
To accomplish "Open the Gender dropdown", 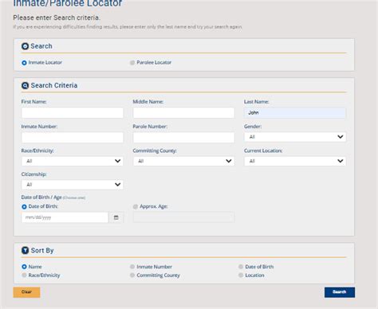I will pos(295,137).
